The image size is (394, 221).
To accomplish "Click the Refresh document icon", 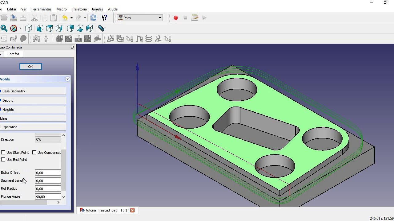I will coord(93,18).
